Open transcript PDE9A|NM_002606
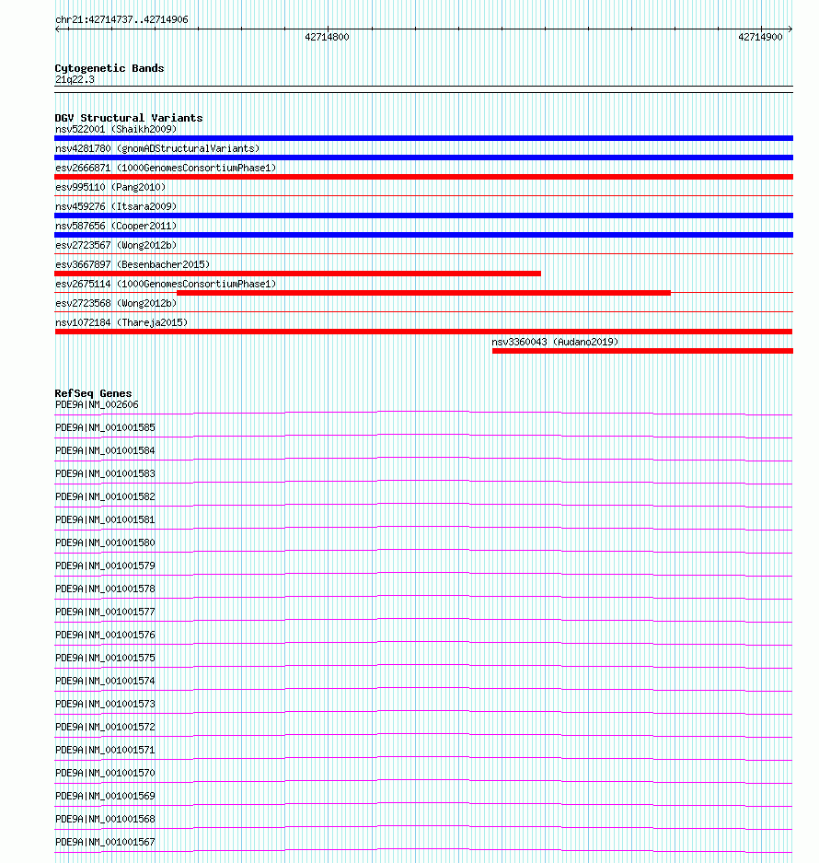Viewport: 819px width, 863px height. coord(97,404)
